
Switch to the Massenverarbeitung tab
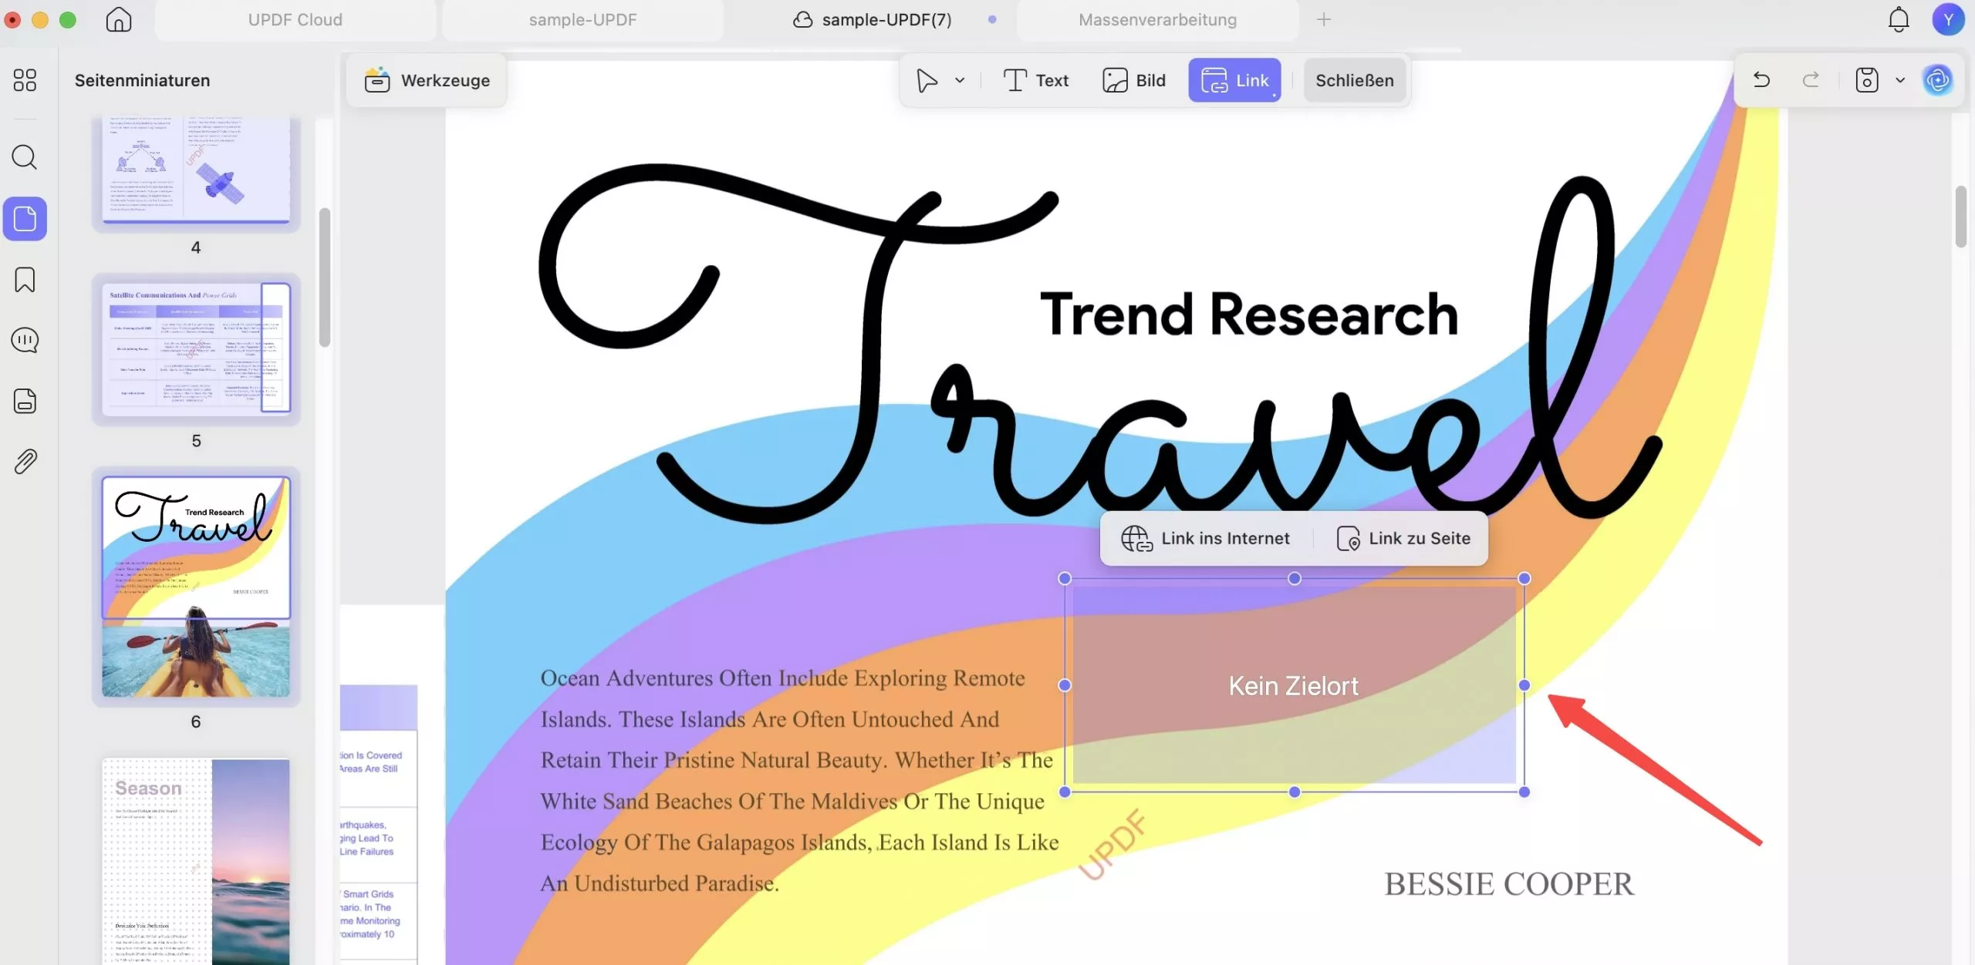point(1157,20)
